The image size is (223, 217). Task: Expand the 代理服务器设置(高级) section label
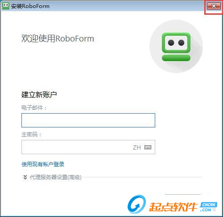click(56, 177)
